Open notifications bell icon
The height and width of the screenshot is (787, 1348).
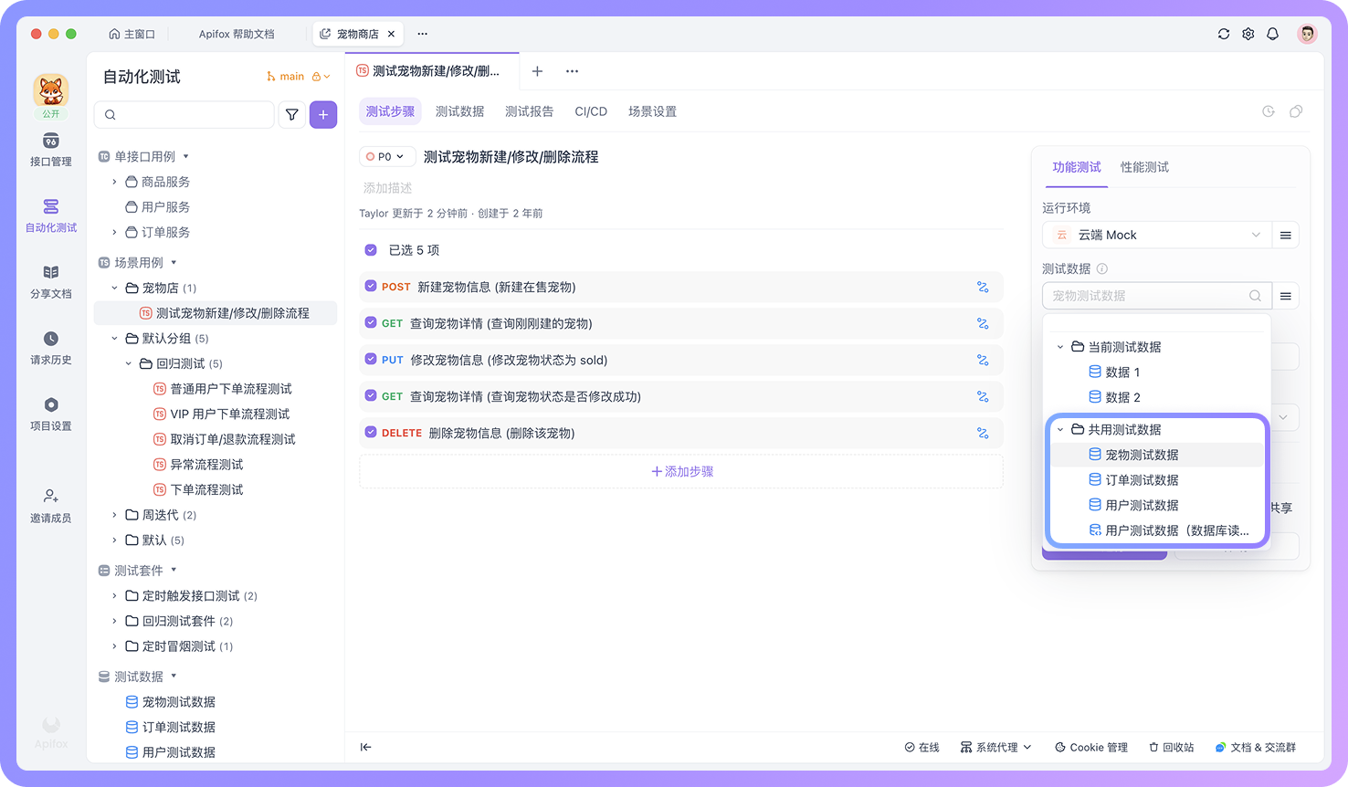pos(1272,34)
